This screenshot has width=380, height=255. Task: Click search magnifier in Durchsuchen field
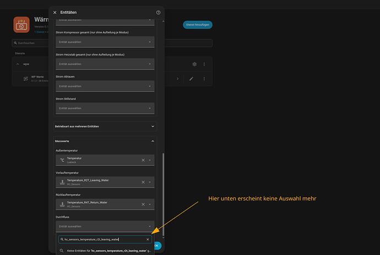pyautogui.click(x=15, y=43)
